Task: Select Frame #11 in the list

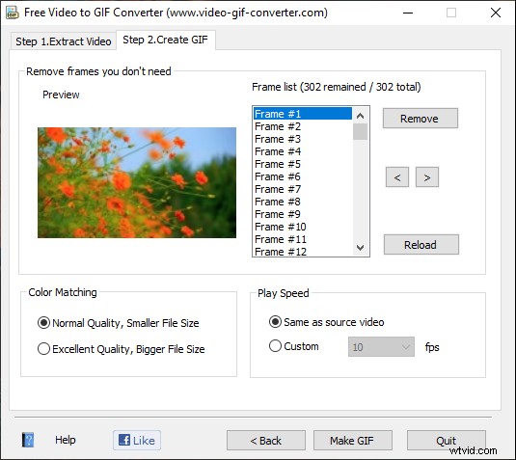Action: pos(303,239)
